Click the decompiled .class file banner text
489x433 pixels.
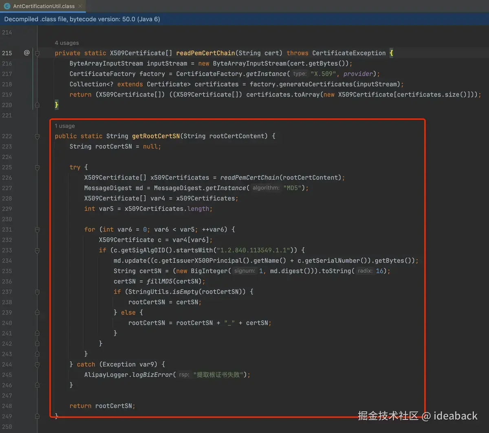coord(82,19)
